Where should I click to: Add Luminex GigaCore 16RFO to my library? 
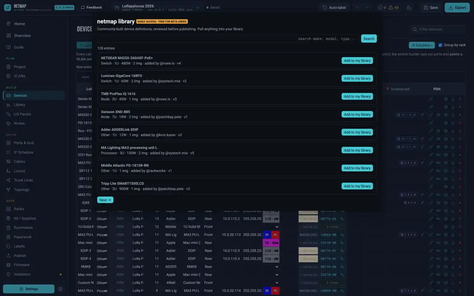[357, 78]
